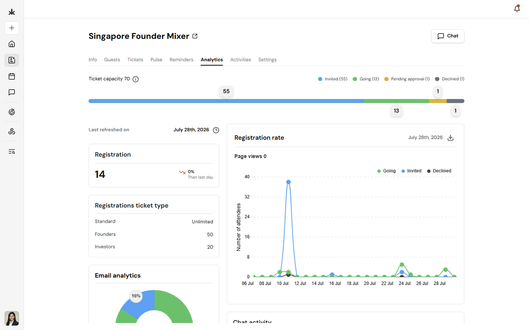Open the calendar icon in the sidebar
529x330 pixels.
point(12,76)
